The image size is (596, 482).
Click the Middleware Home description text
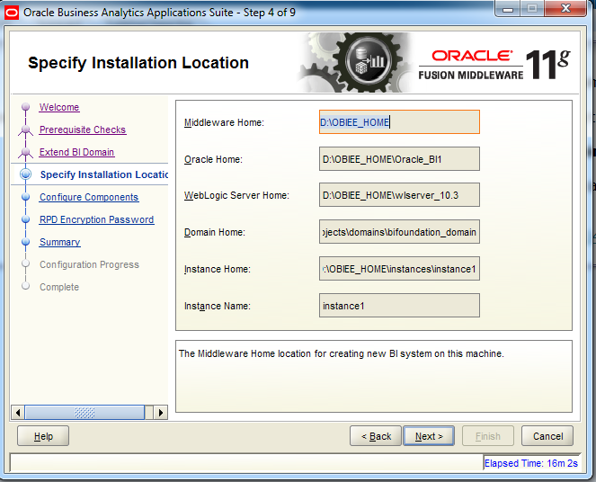[x=342, y=353]
